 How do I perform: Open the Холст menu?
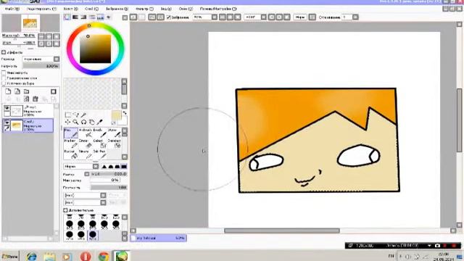[x=71, y=9]
